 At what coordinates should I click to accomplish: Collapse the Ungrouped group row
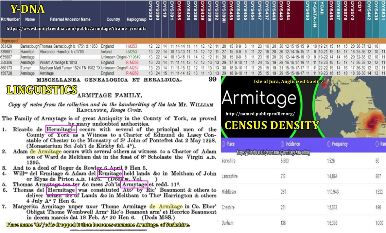pyautogui.click(x=9, y=41)
